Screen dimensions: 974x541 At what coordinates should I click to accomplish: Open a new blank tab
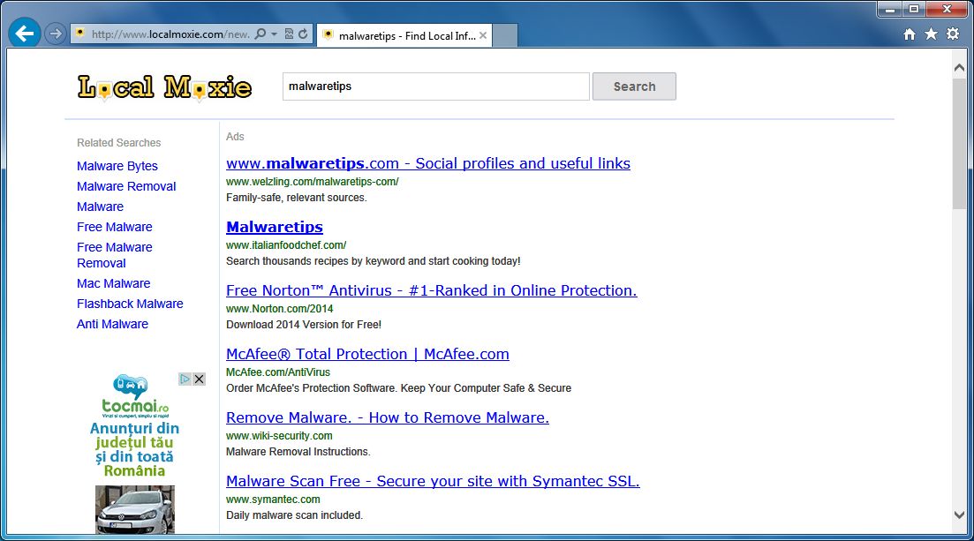(x=505, y=35)
